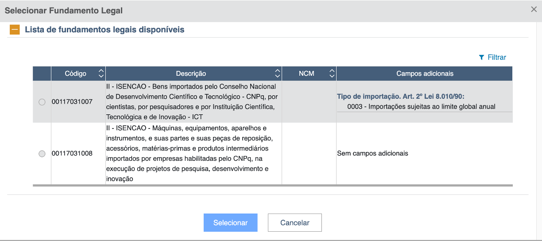Click sort arrows beside Código header

(x=101, y=74)
